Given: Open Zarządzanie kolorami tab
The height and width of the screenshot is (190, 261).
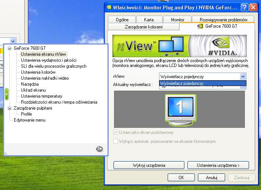Looking at the screenshot, I should pos(144,27).
